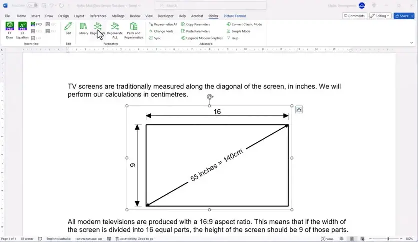Open the Help ribbon tab
Image resolution: width=418 pixels, height=242 pixels.
(182, 16)
